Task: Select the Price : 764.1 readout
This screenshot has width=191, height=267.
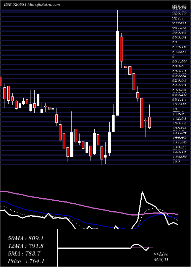Action: coord(26,261)
